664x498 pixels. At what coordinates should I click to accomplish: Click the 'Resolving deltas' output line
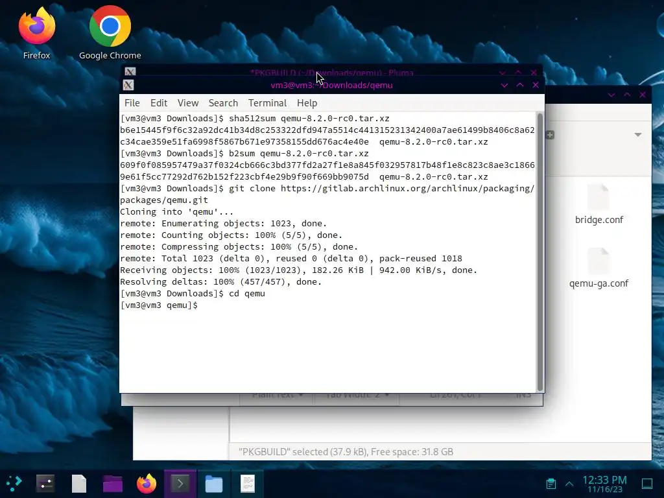coord(220,281)
